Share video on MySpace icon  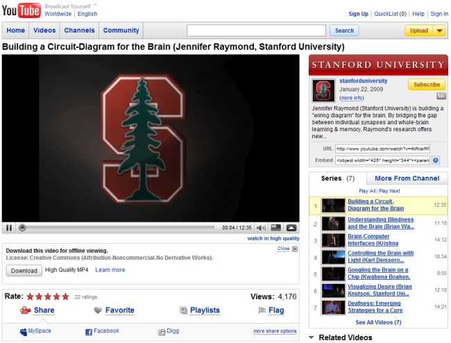click(24, 332)
